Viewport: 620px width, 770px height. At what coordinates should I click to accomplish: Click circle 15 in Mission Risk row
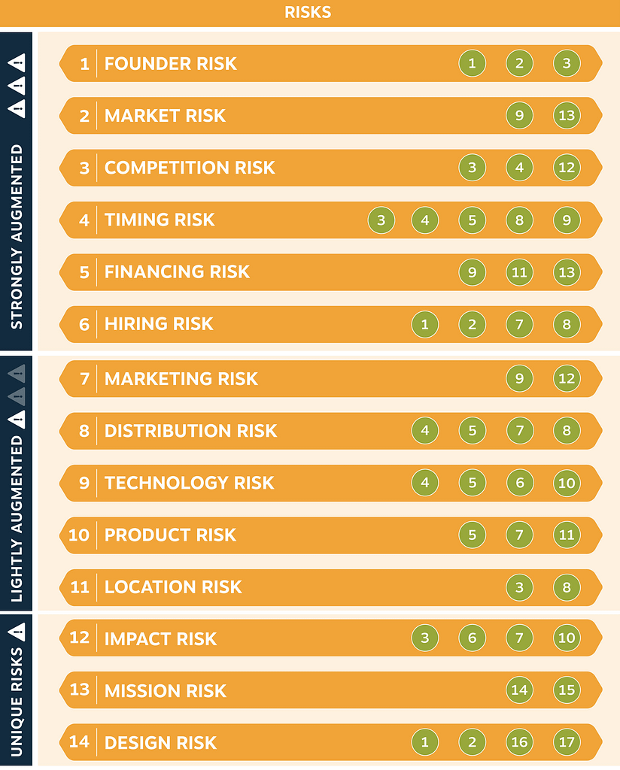[567, 690]
